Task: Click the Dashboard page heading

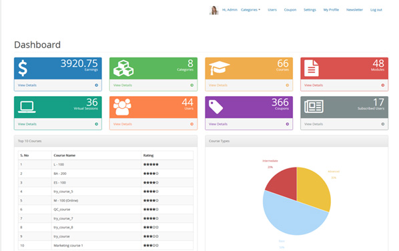Action: [37, 45]
